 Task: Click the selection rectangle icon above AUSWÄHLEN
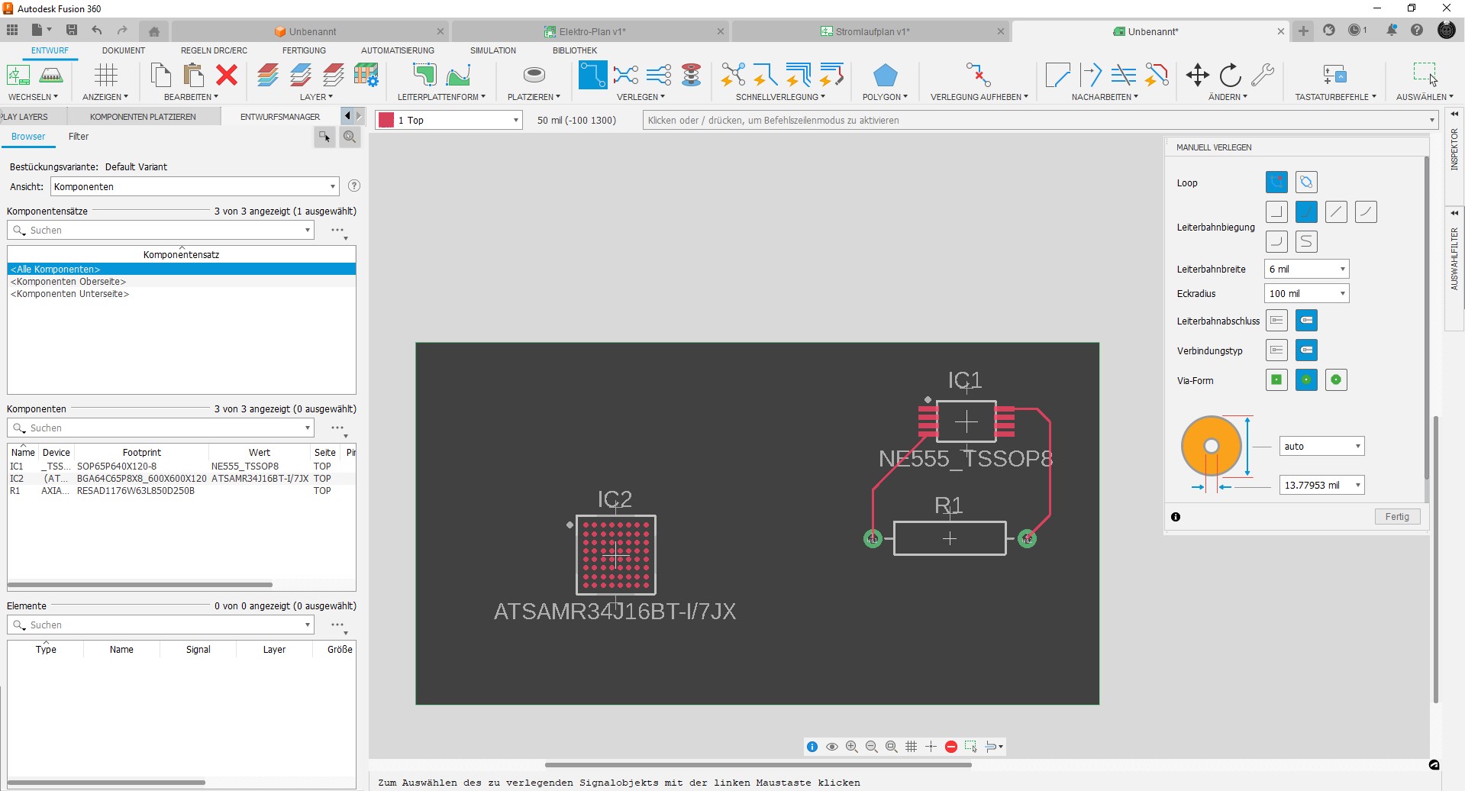[1425, 74]
